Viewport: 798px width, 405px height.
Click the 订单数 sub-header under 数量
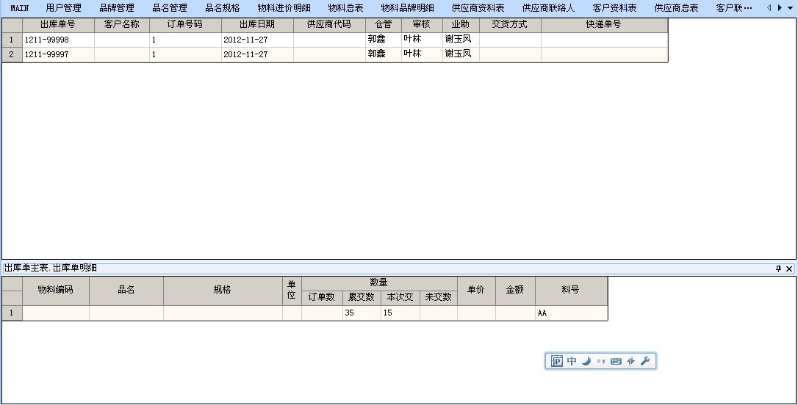322,298
